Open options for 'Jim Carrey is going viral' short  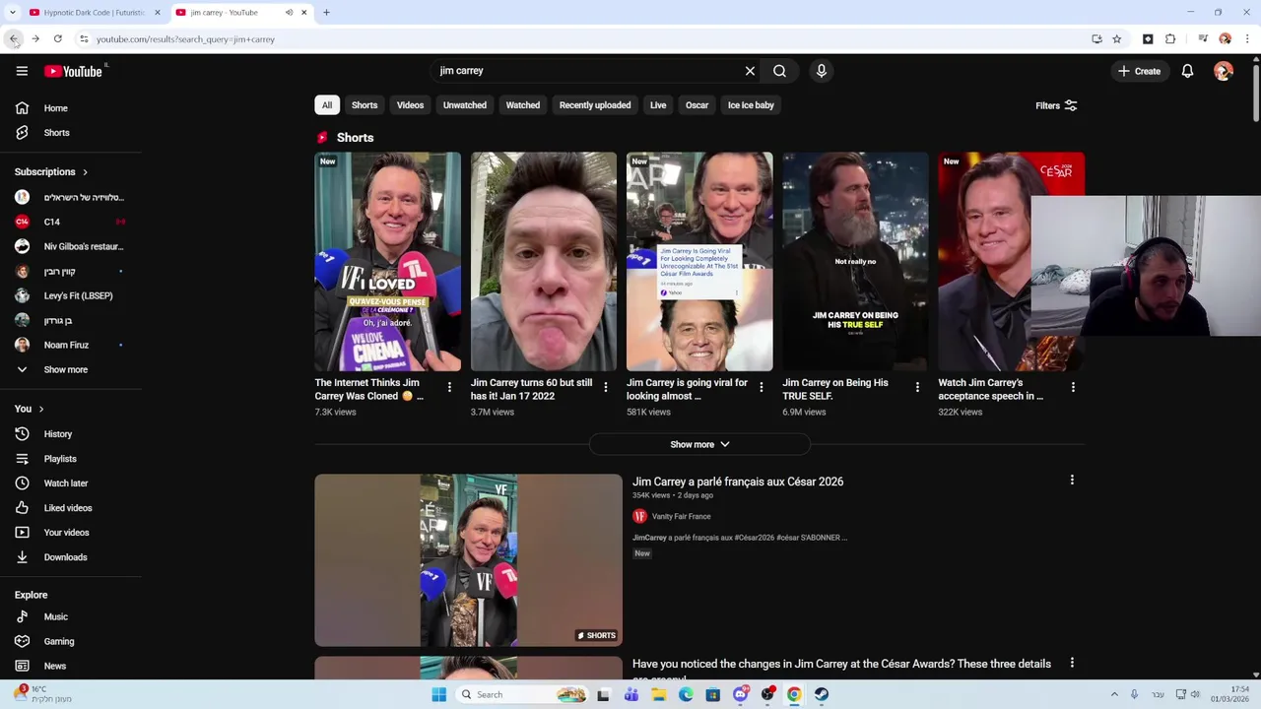coord(761,387)
